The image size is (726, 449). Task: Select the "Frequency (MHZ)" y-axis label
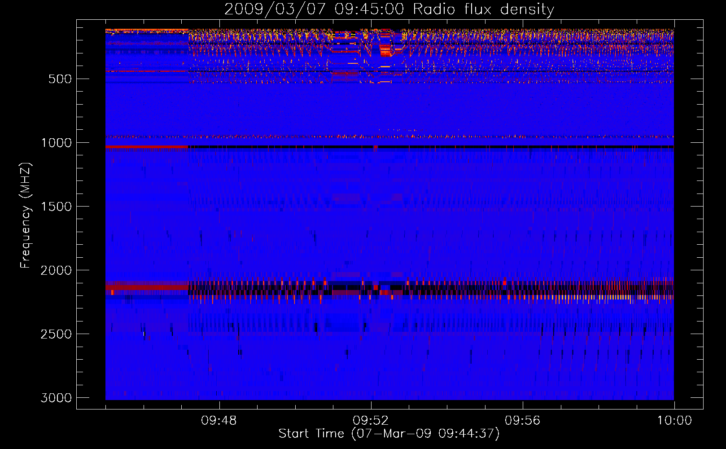click(26, 216)
